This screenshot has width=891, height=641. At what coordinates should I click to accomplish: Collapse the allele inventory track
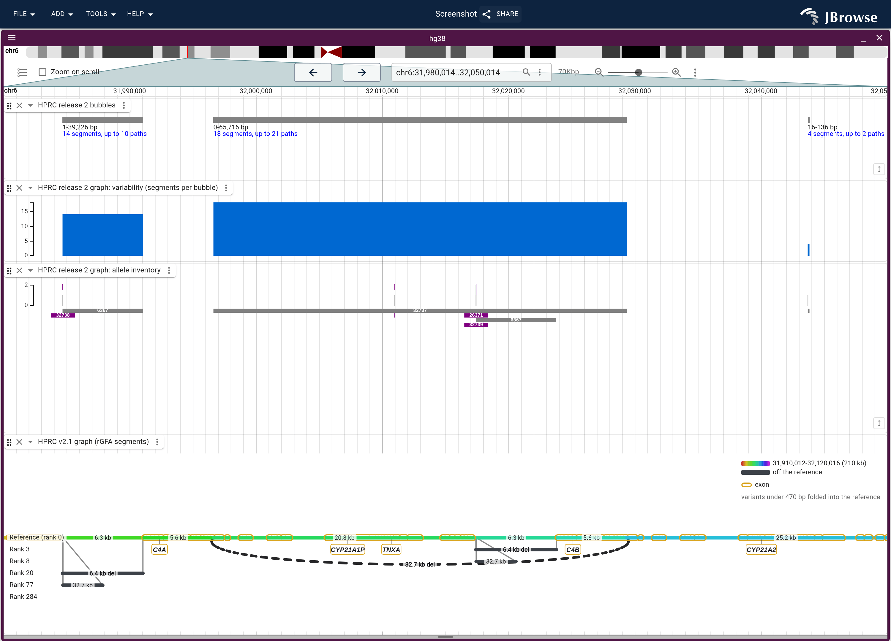point(30,270)
